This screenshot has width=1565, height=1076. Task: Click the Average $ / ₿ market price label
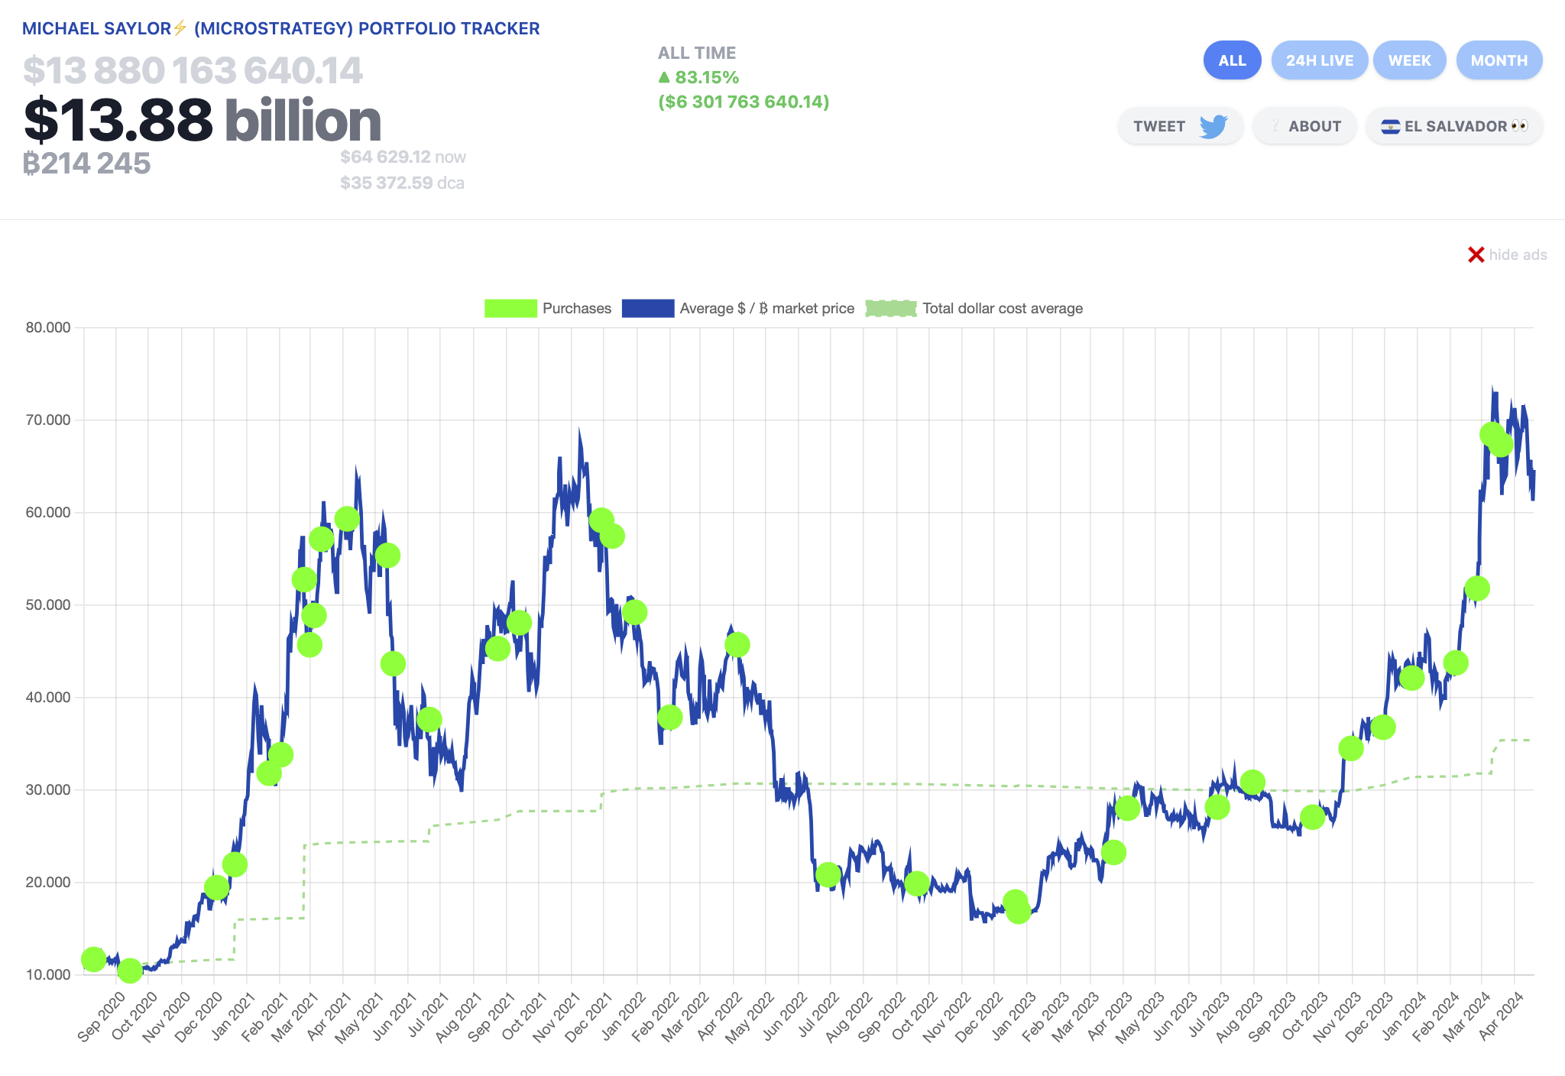pyautogui.click(x=767, y=308)
